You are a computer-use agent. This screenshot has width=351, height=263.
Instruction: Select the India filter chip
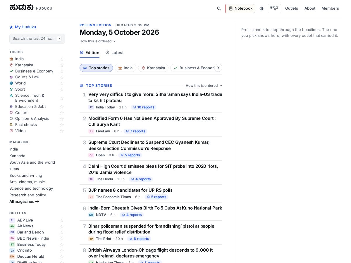[125, 68]
